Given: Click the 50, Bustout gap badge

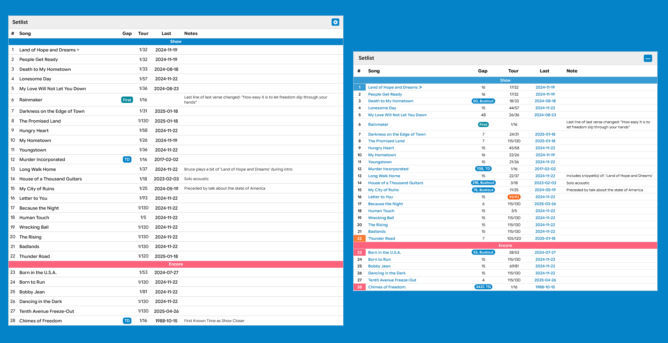Looking at the screenshot, I should click(483, 101).
